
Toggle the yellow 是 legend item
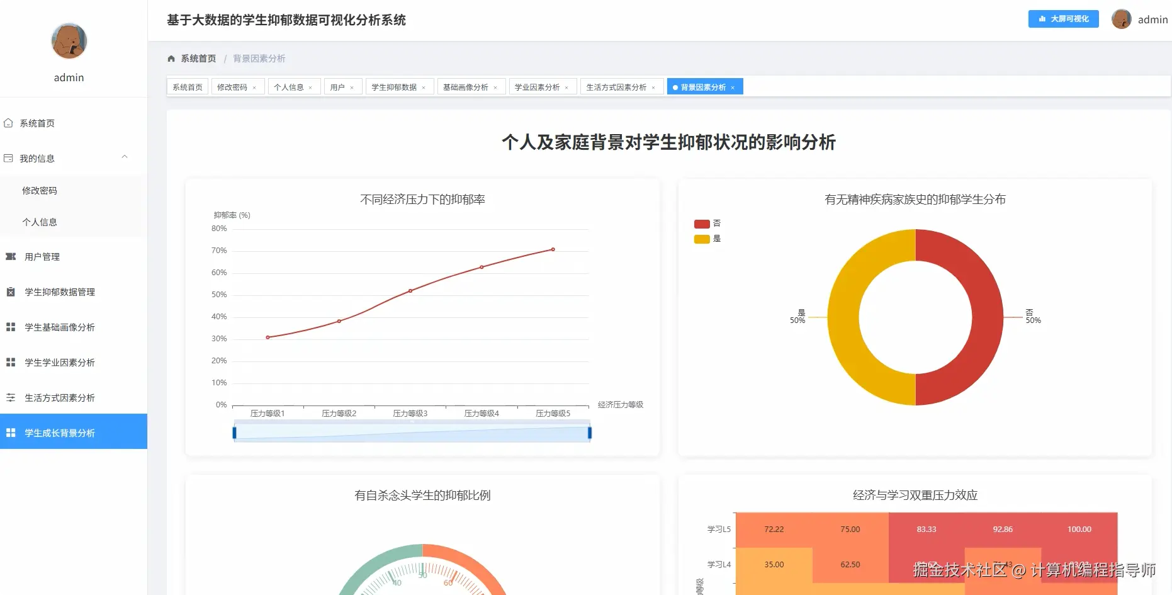click(x=707, y=239)
